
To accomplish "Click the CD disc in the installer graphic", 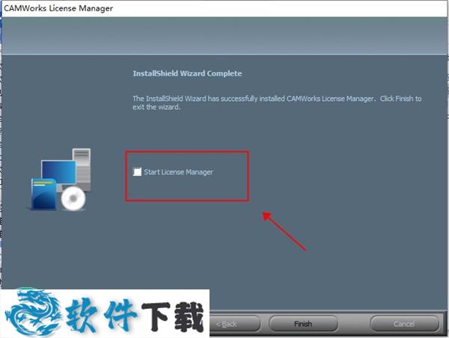I will click(x=73, y=198).
